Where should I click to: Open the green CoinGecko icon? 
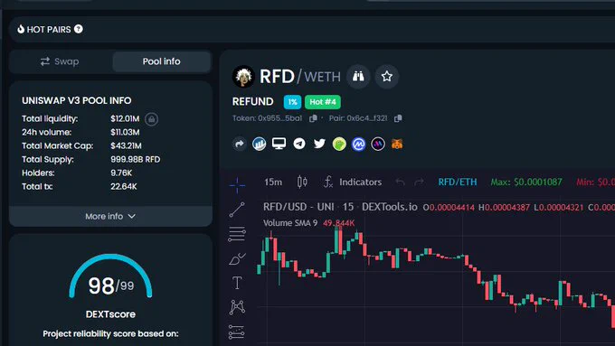tap(339, 145)
